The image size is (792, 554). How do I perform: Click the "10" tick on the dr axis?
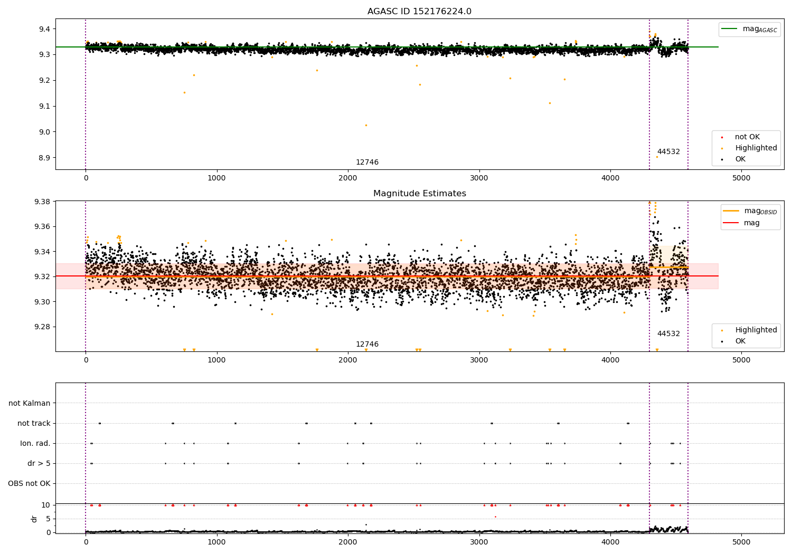click(46, 505)
